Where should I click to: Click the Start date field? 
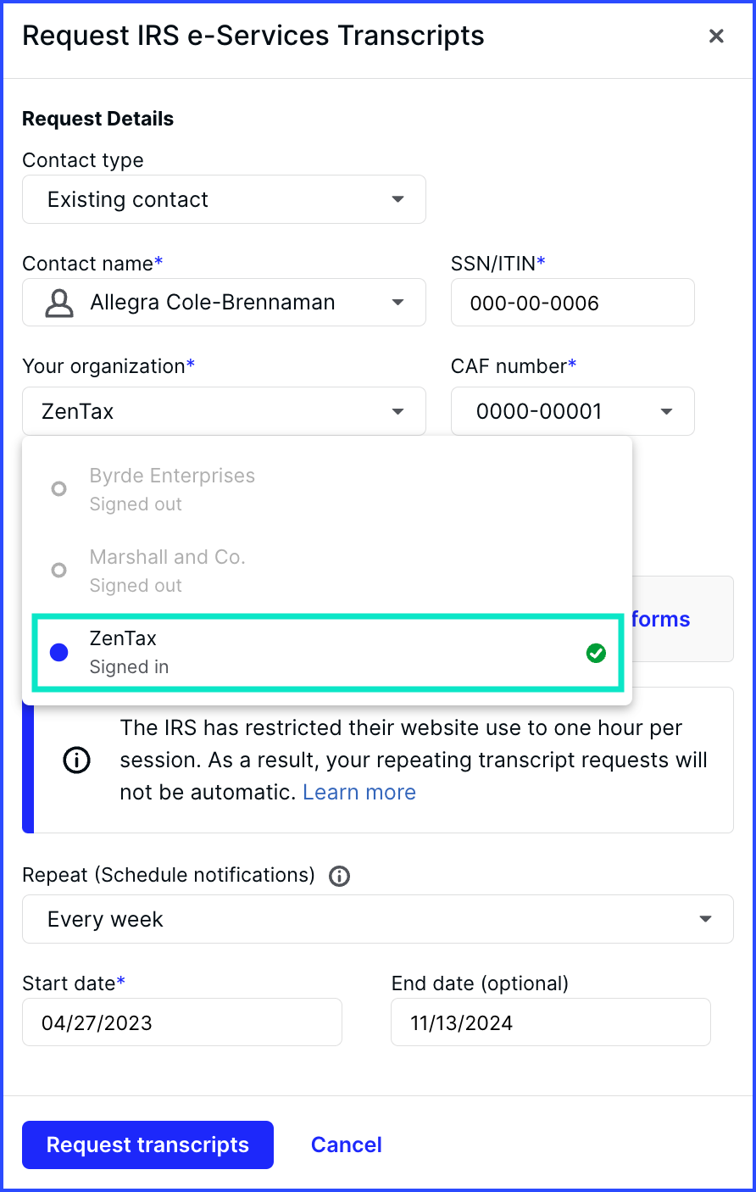click(182, 1022)
